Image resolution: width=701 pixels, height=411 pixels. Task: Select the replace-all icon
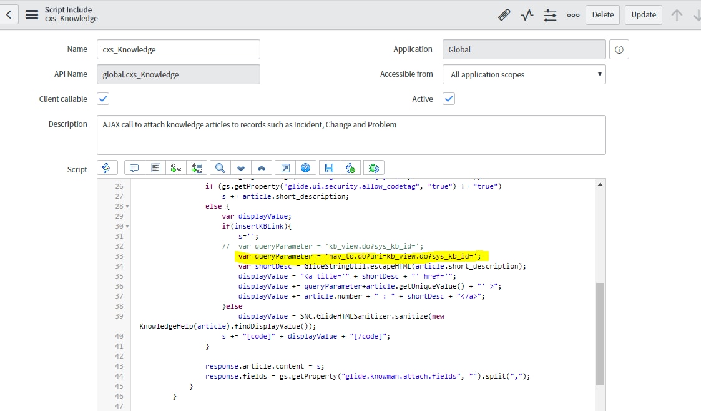[197, 167]
